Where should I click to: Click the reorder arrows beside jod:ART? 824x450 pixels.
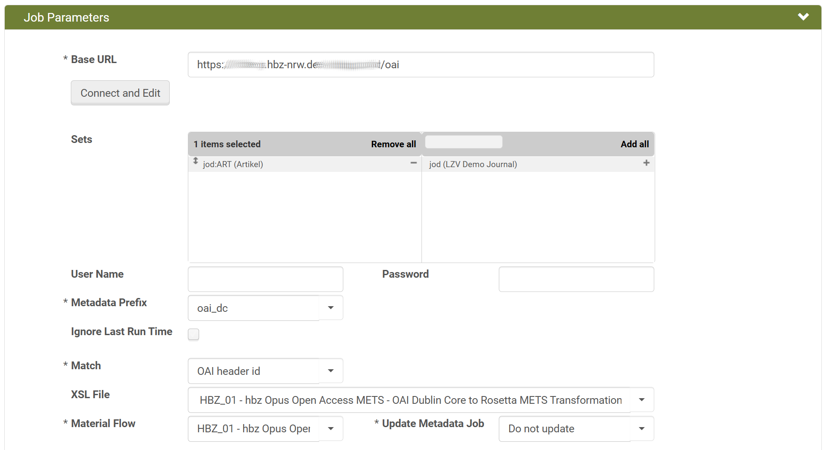(195, 162)
